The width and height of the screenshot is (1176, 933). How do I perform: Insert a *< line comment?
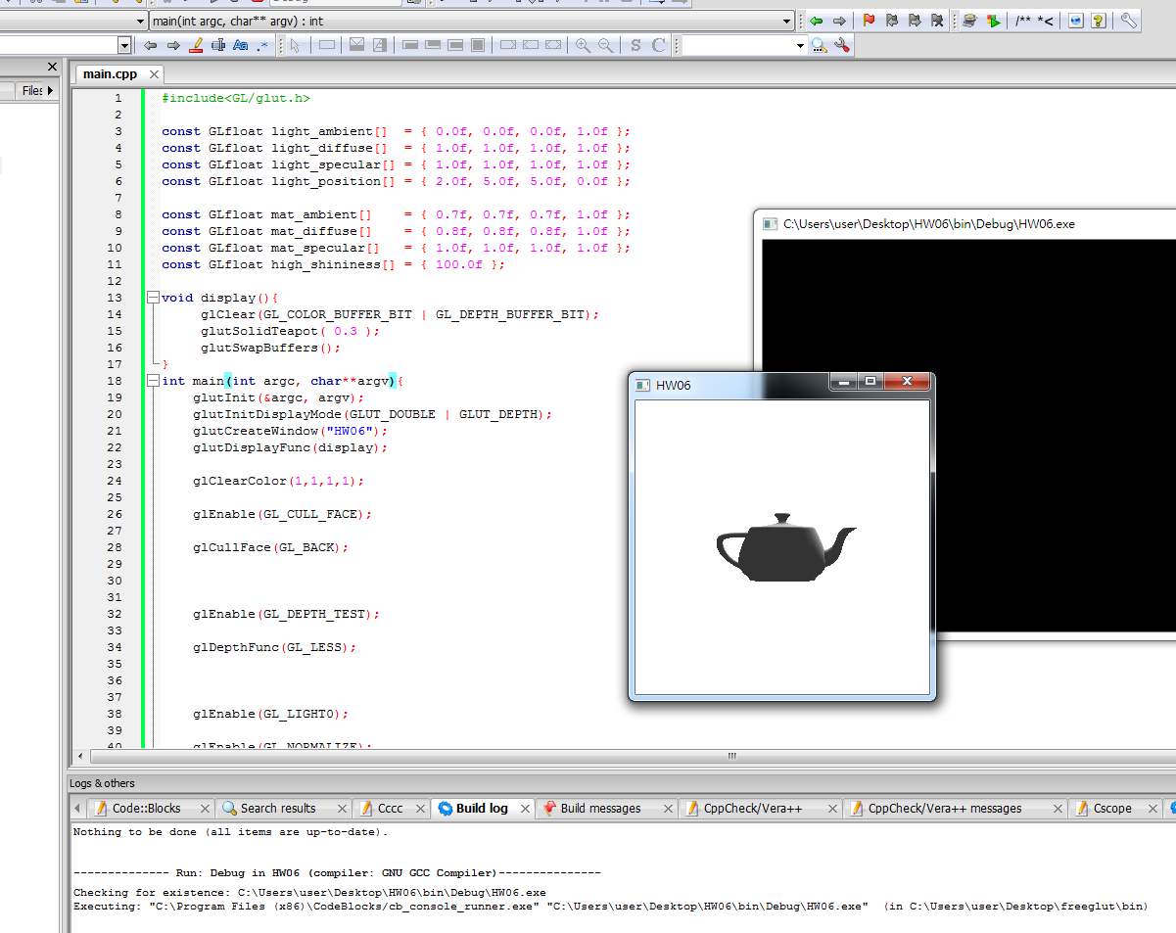point(1045,21)
